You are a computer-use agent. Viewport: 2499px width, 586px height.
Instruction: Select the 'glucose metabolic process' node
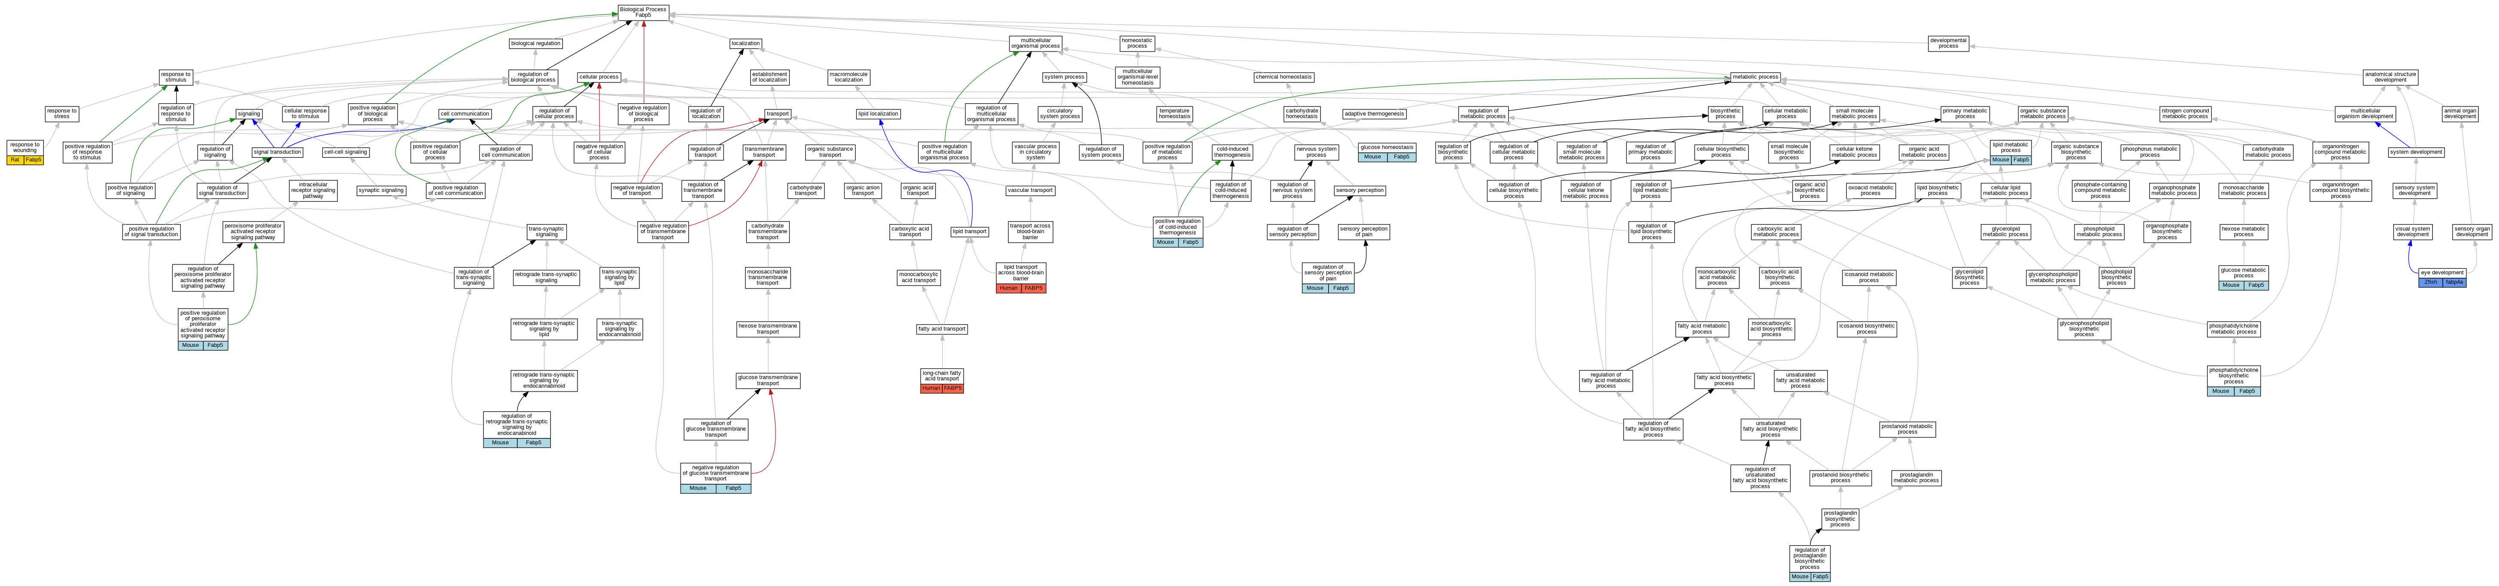coord(2244,273)
